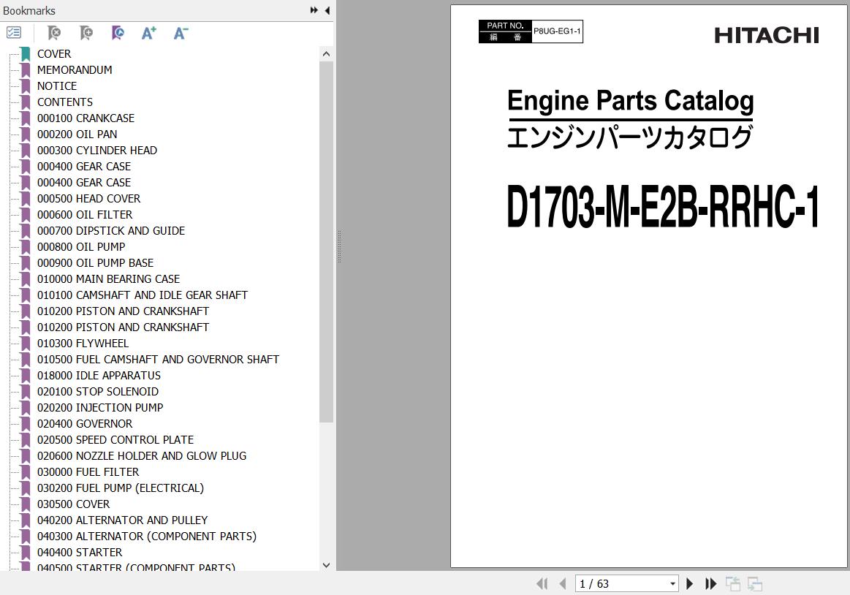
Task: Open 020600 NOZZLE HOLDER AND GLOW PLUG bookmark
Action: [142, 455]
